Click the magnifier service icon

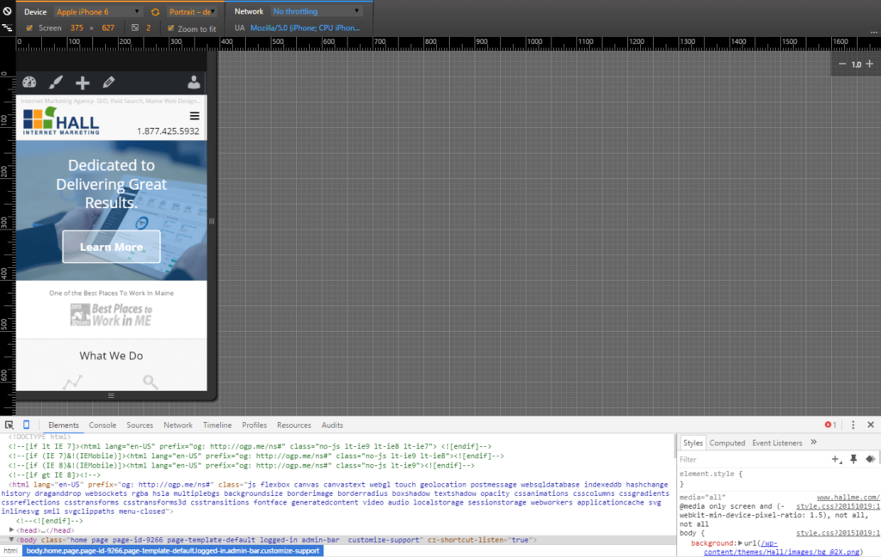[x=150, y=383]
